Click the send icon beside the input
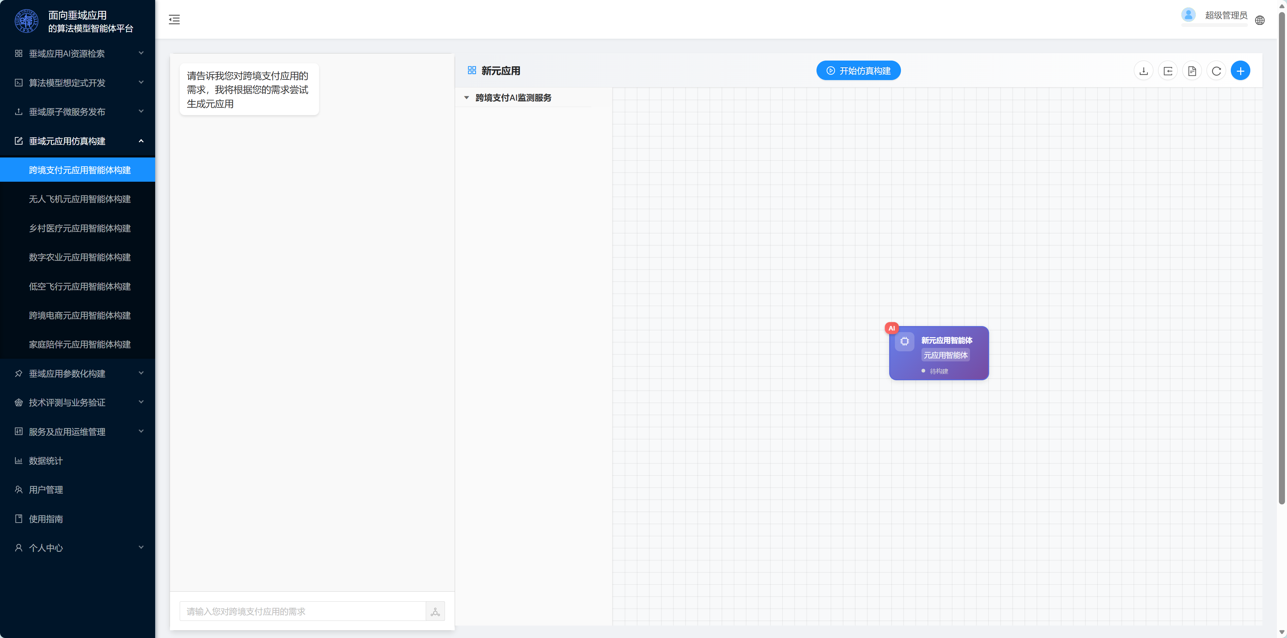This screenshot has height=638, width=1287. coord(435,611)
